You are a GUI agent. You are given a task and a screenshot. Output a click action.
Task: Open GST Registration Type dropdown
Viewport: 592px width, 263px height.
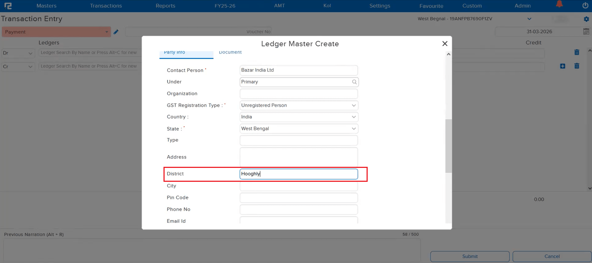click(299, 105)
